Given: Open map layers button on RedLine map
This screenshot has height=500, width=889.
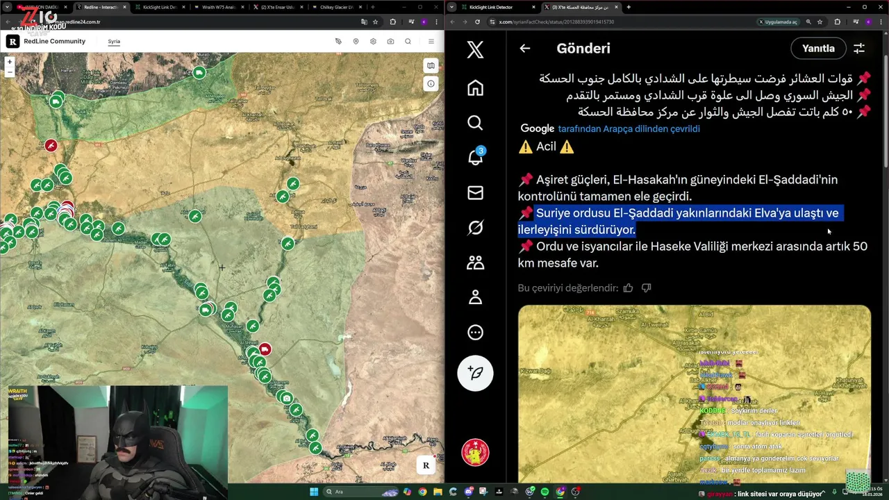Looking at the screenshot, I should click(431, 66).
